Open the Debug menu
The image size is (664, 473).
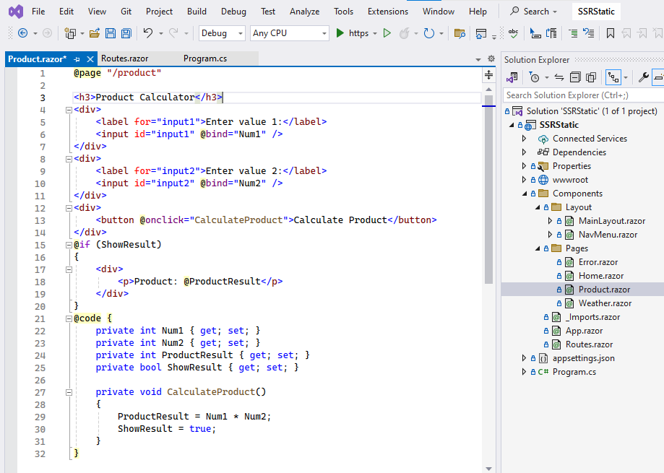tap(233, 12)
